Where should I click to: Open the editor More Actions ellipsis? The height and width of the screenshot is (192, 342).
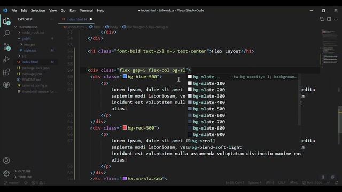pyautogui.click(x=336, y=19)
